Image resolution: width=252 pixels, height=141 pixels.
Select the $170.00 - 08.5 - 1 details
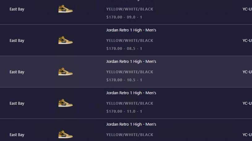pos(124,49)
